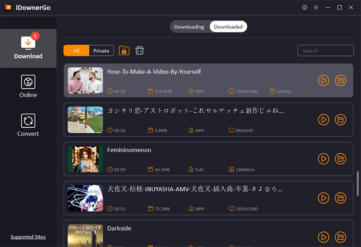Viewport: 361px width, 247px height.
Task: Open folder for the INUYASHA AMV video
Action: tap(340, 198)
